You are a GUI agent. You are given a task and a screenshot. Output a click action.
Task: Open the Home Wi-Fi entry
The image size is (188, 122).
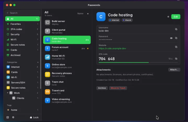(x=67, y=57)
